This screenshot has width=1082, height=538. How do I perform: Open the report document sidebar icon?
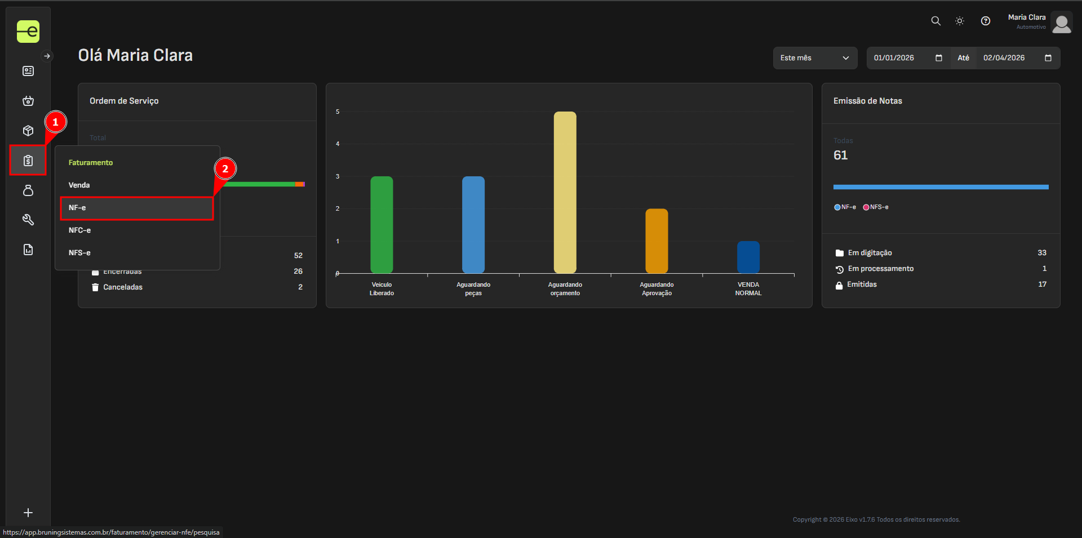pos(28,250)
